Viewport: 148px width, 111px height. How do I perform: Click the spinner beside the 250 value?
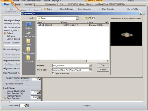[x=39, y=97]
